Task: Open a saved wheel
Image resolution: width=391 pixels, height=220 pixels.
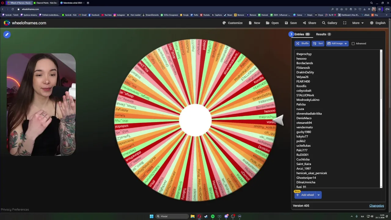Action: pyautogui.click(x=272, y=23)
